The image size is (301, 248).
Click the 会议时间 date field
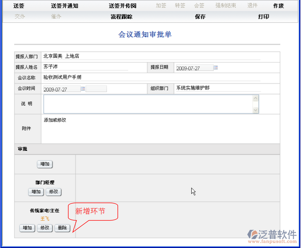pos(62,89)
